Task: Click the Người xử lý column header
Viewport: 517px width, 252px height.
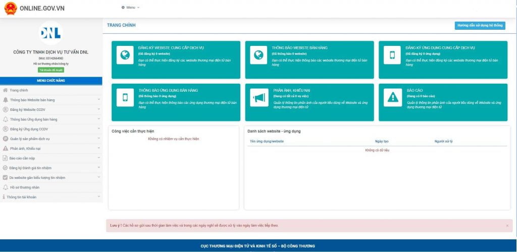Action: (x=443, y=141)
